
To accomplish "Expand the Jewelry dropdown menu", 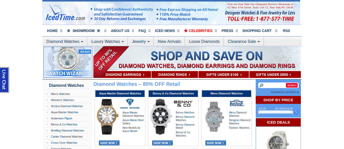I will coord(141,41).
